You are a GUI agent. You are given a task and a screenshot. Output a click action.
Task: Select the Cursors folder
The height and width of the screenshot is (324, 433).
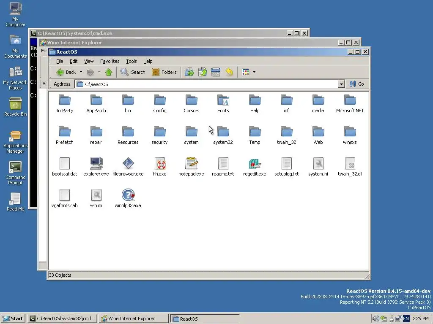[192, 103]
